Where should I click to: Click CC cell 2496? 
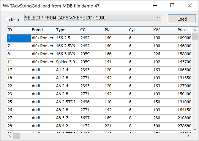pyautogui.click(x=92, y=103)
